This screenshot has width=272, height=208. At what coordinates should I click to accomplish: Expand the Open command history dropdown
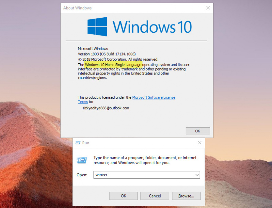tap(197, 175)
